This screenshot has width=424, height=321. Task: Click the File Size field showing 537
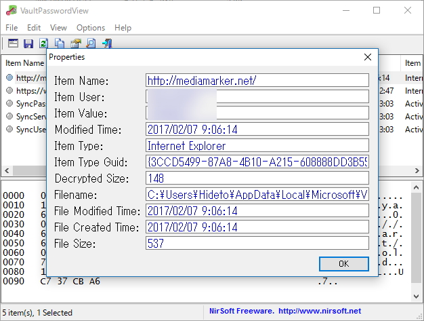[257, 243]
